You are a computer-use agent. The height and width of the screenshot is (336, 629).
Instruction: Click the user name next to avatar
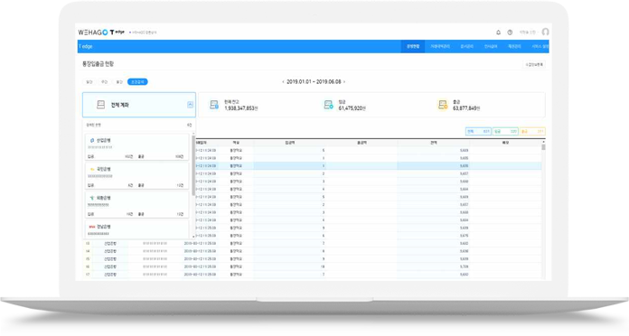point(527,33)
